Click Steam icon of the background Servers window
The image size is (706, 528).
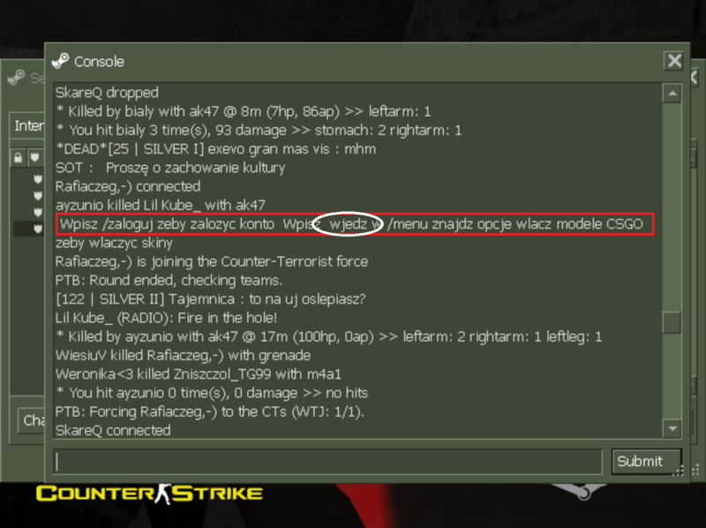tap(16, 78)
